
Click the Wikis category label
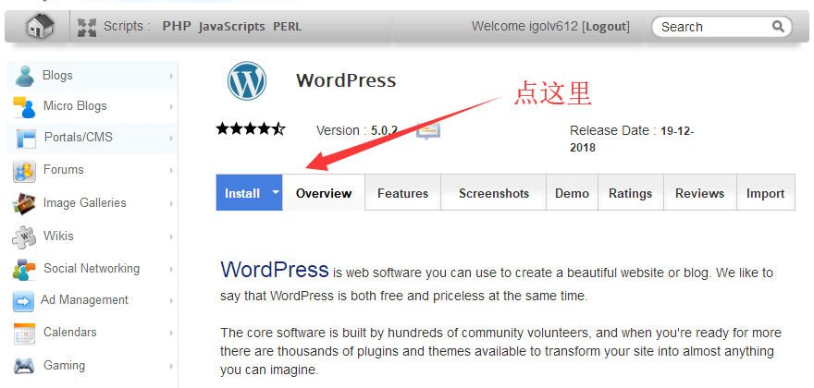pos(58,236)
